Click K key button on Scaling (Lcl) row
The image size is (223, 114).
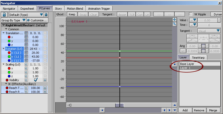coord(26,64)
